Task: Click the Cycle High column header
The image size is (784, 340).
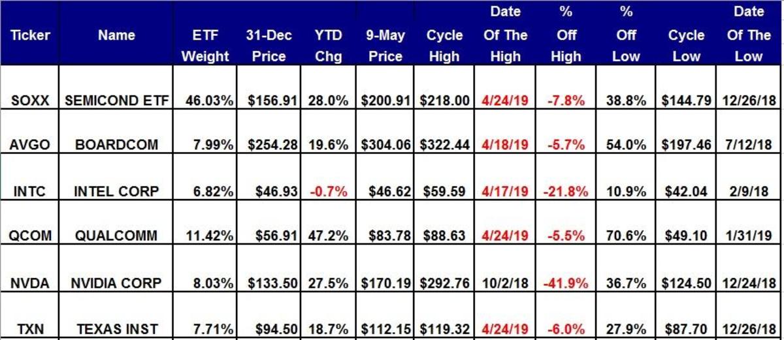Action: click(444, 46)
